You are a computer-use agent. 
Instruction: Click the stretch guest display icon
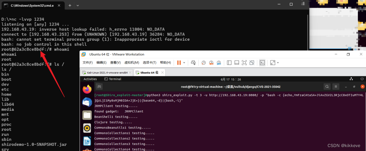click(x=272, y=63)
